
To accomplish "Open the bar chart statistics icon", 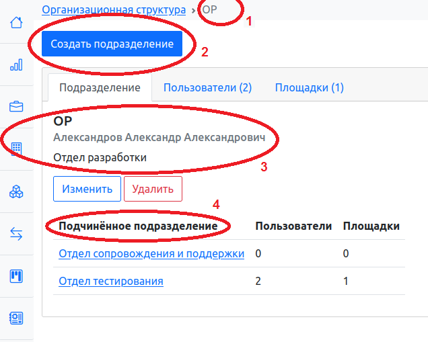I will click(16, 65).
